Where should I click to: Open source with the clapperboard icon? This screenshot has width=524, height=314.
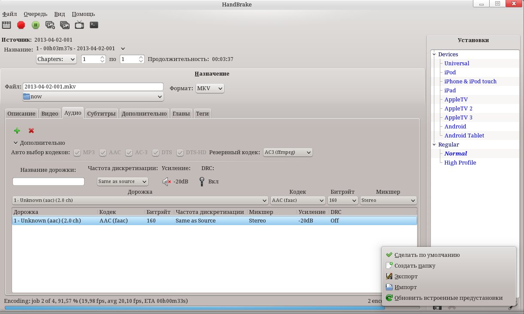6,25
